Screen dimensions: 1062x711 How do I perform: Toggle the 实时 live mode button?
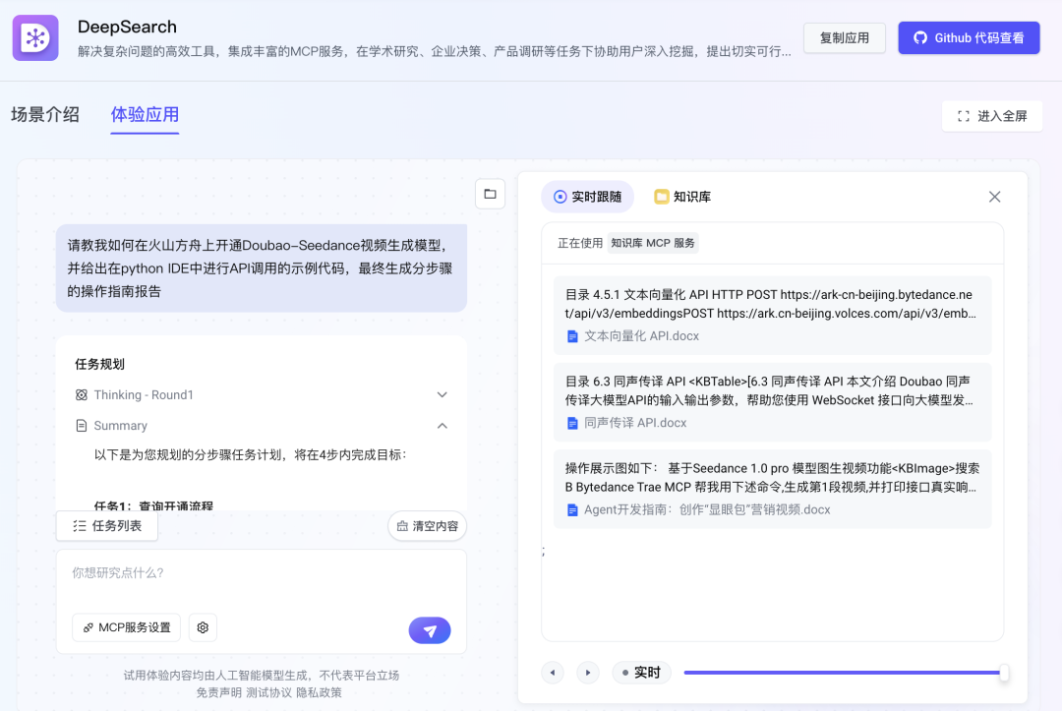(641, 673)
